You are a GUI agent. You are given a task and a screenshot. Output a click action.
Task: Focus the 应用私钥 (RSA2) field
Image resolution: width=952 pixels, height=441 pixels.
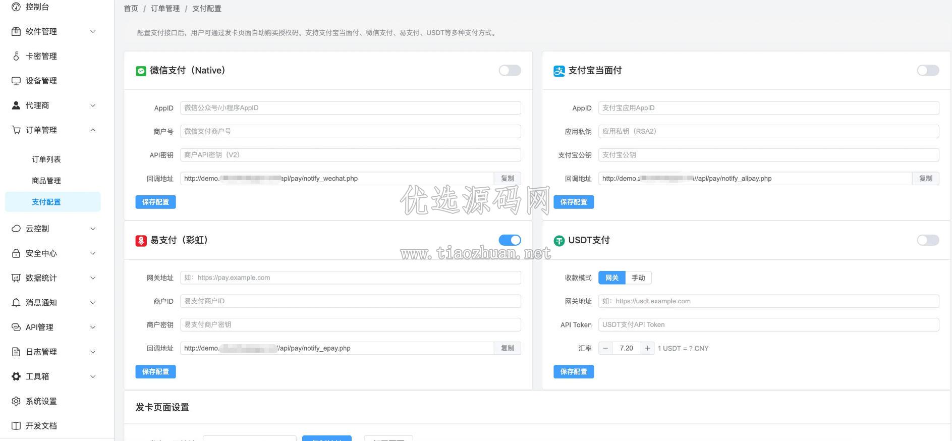(769, 131)
